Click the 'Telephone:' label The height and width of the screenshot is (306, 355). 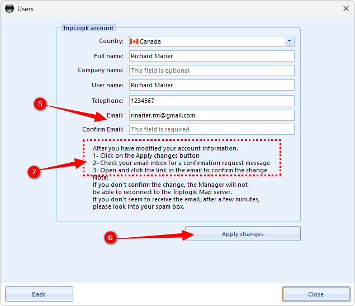tap(107, 101)
